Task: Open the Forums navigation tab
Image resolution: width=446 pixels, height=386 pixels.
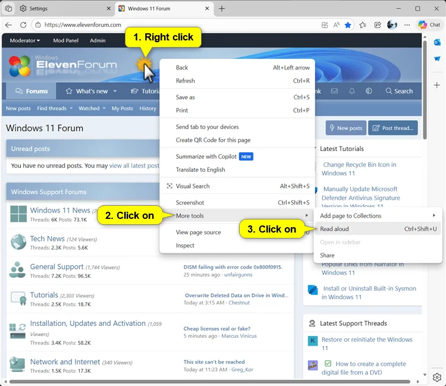Action: click(x=32, y=91)
